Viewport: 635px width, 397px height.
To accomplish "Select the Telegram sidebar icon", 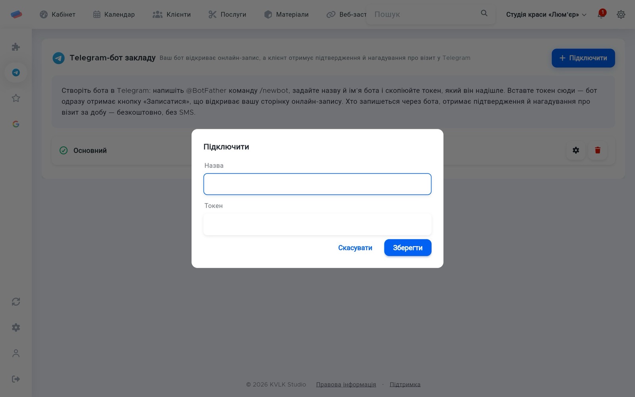I will click(16, 73).
